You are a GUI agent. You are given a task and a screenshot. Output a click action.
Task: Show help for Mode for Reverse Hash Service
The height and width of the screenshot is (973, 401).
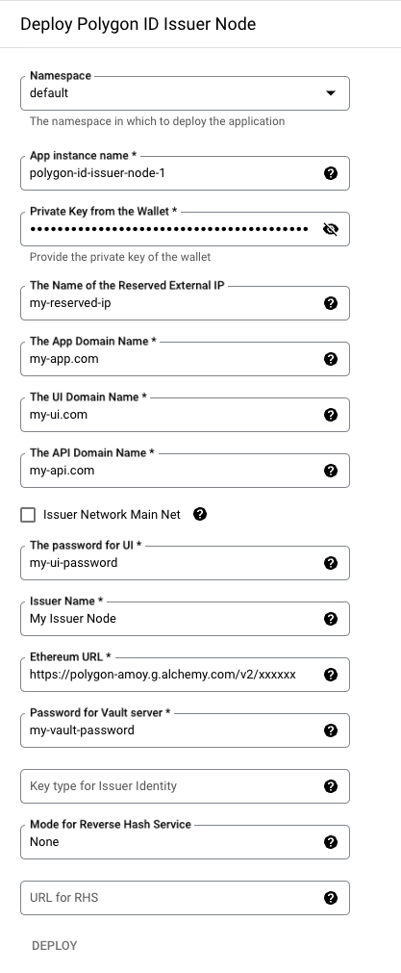pos(331,842)
